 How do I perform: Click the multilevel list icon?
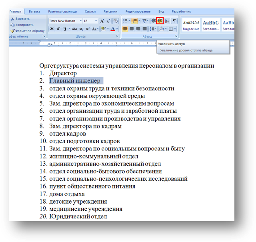[x=144, y=21]
